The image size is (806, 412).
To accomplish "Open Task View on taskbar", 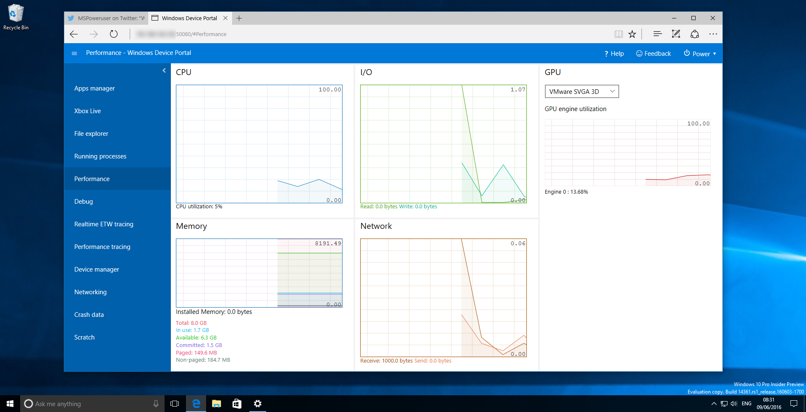I will pos(175,404).
